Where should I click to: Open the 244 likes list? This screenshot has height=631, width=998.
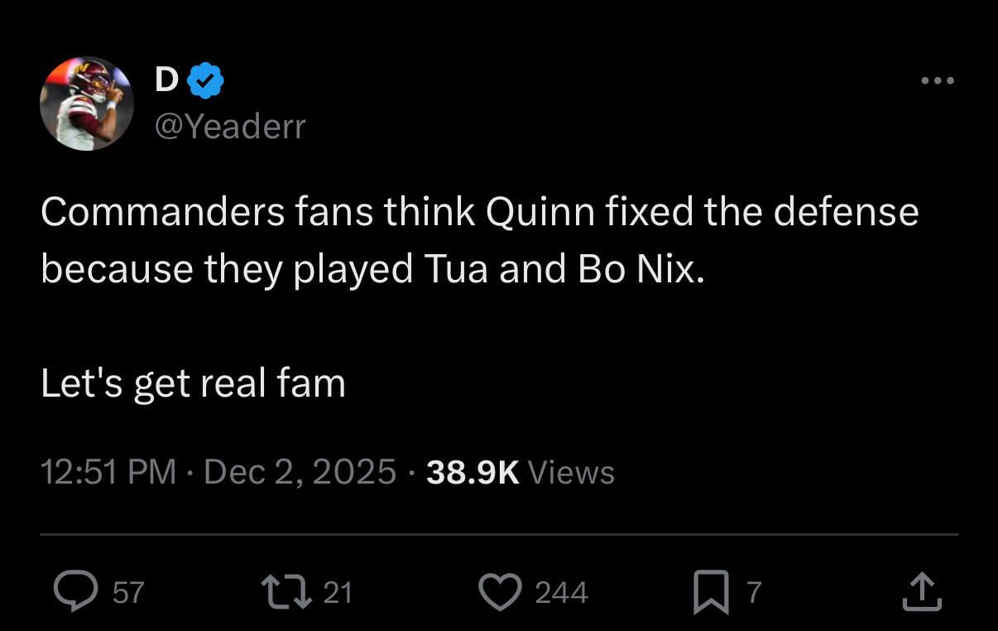[564, 592]
